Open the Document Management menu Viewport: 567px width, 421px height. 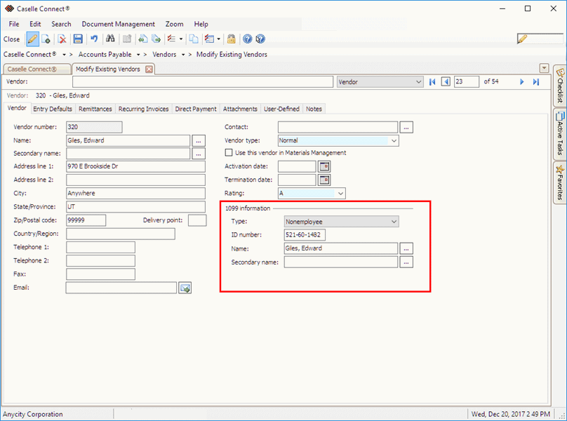(118, 24)
